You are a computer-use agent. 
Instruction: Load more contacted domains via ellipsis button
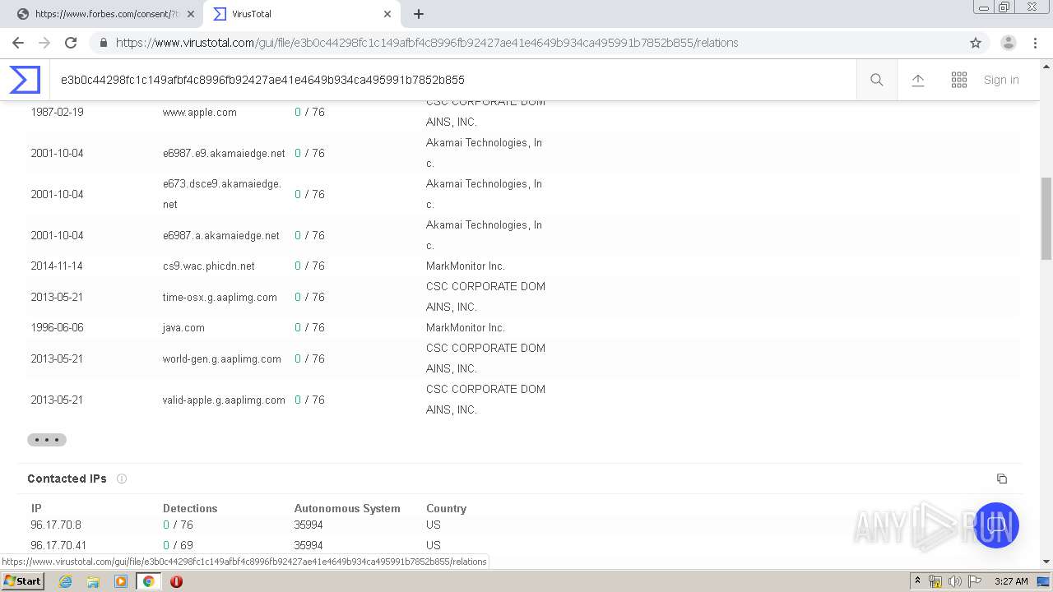(47, 440)
